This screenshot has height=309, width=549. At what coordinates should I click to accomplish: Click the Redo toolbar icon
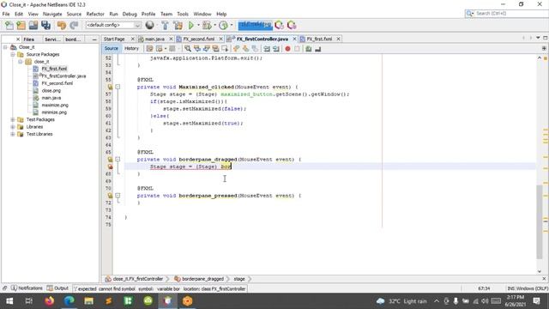[x=74, y=25]
